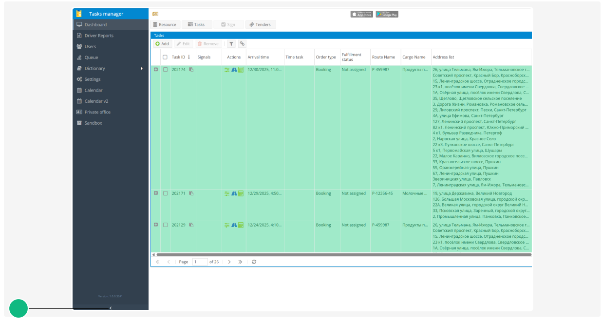Viewport: 602px width, 324px height.
Task: Open Google Play download badge
Action: click(387, 14)
